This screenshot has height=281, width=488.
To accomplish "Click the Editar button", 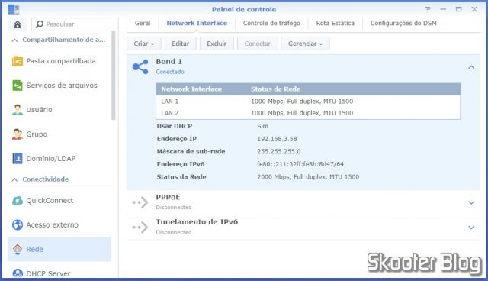I will point(180,44).
